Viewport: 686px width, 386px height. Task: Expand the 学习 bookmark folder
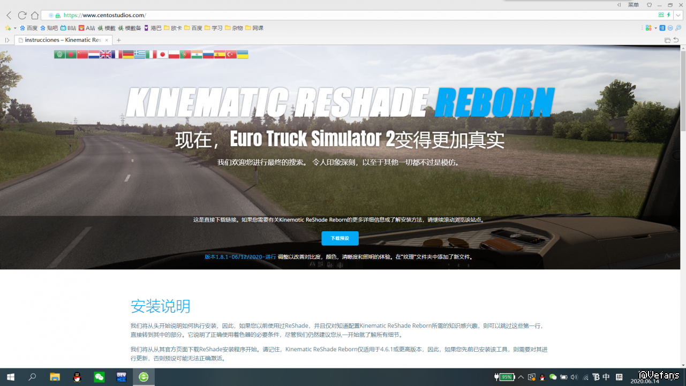[x=214, y=28]
